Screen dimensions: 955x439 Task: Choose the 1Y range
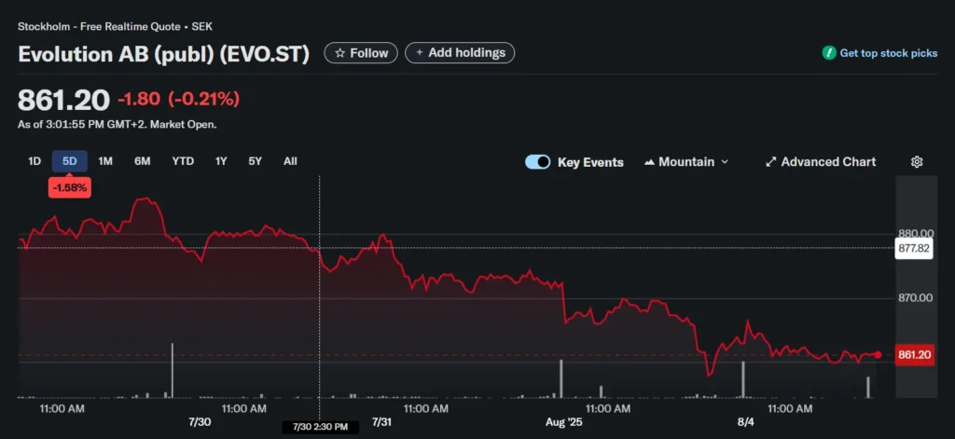click(220, 161)
